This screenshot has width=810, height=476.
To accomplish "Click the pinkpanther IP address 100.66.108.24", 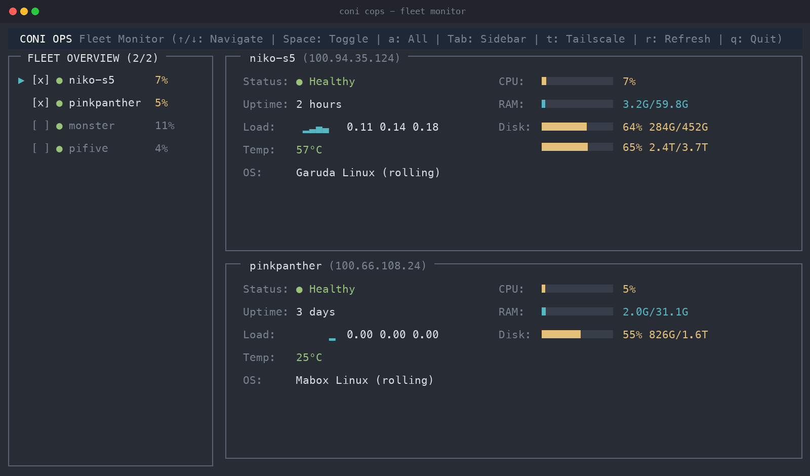I will click(x=378, y=266).
